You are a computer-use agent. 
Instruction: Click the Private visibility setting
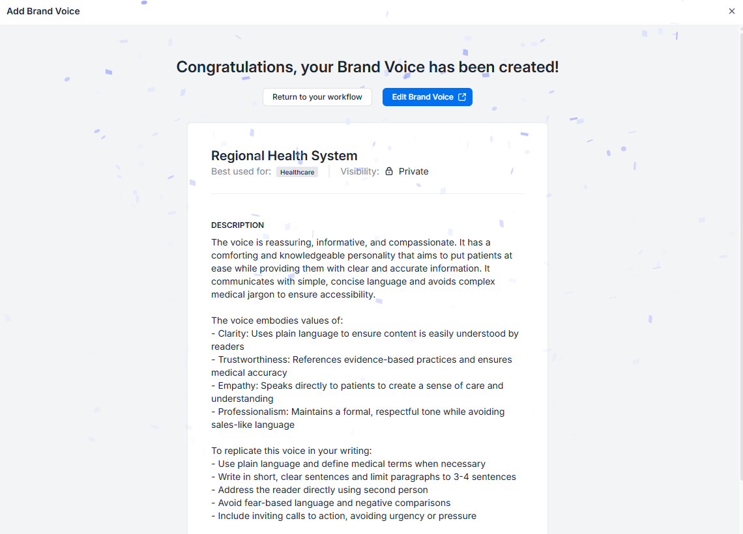(x=413, y=171)
